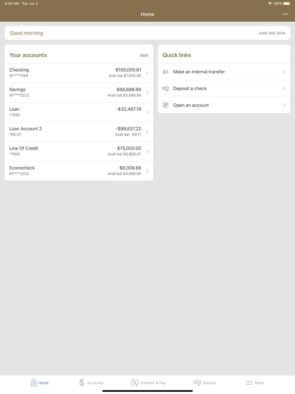The width and height of the screenshot is (295, 394).
Task: Expand Savings account via its chevron
Action: point(147,93)
